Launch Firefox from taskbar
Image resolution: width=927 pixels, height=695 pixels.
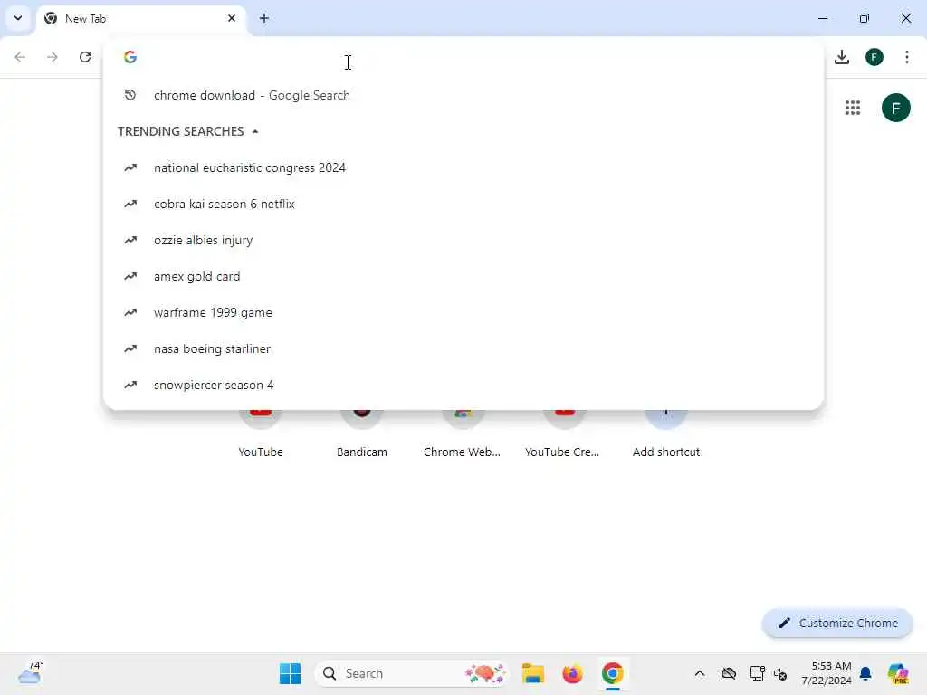[572, 673]
